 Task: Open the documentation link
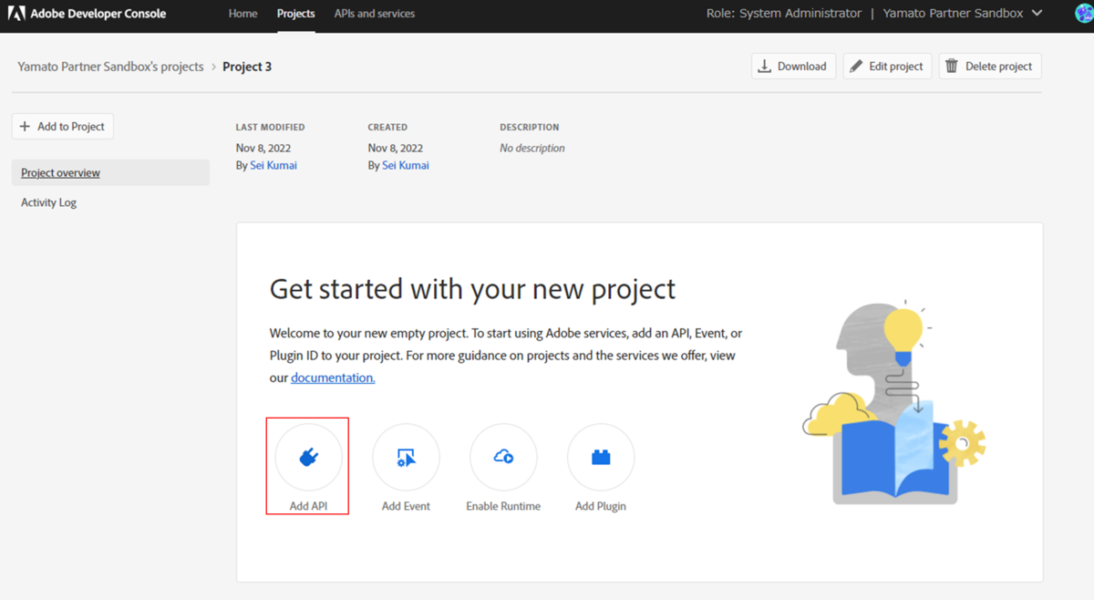pyautogui.click(x=333, y=378)
